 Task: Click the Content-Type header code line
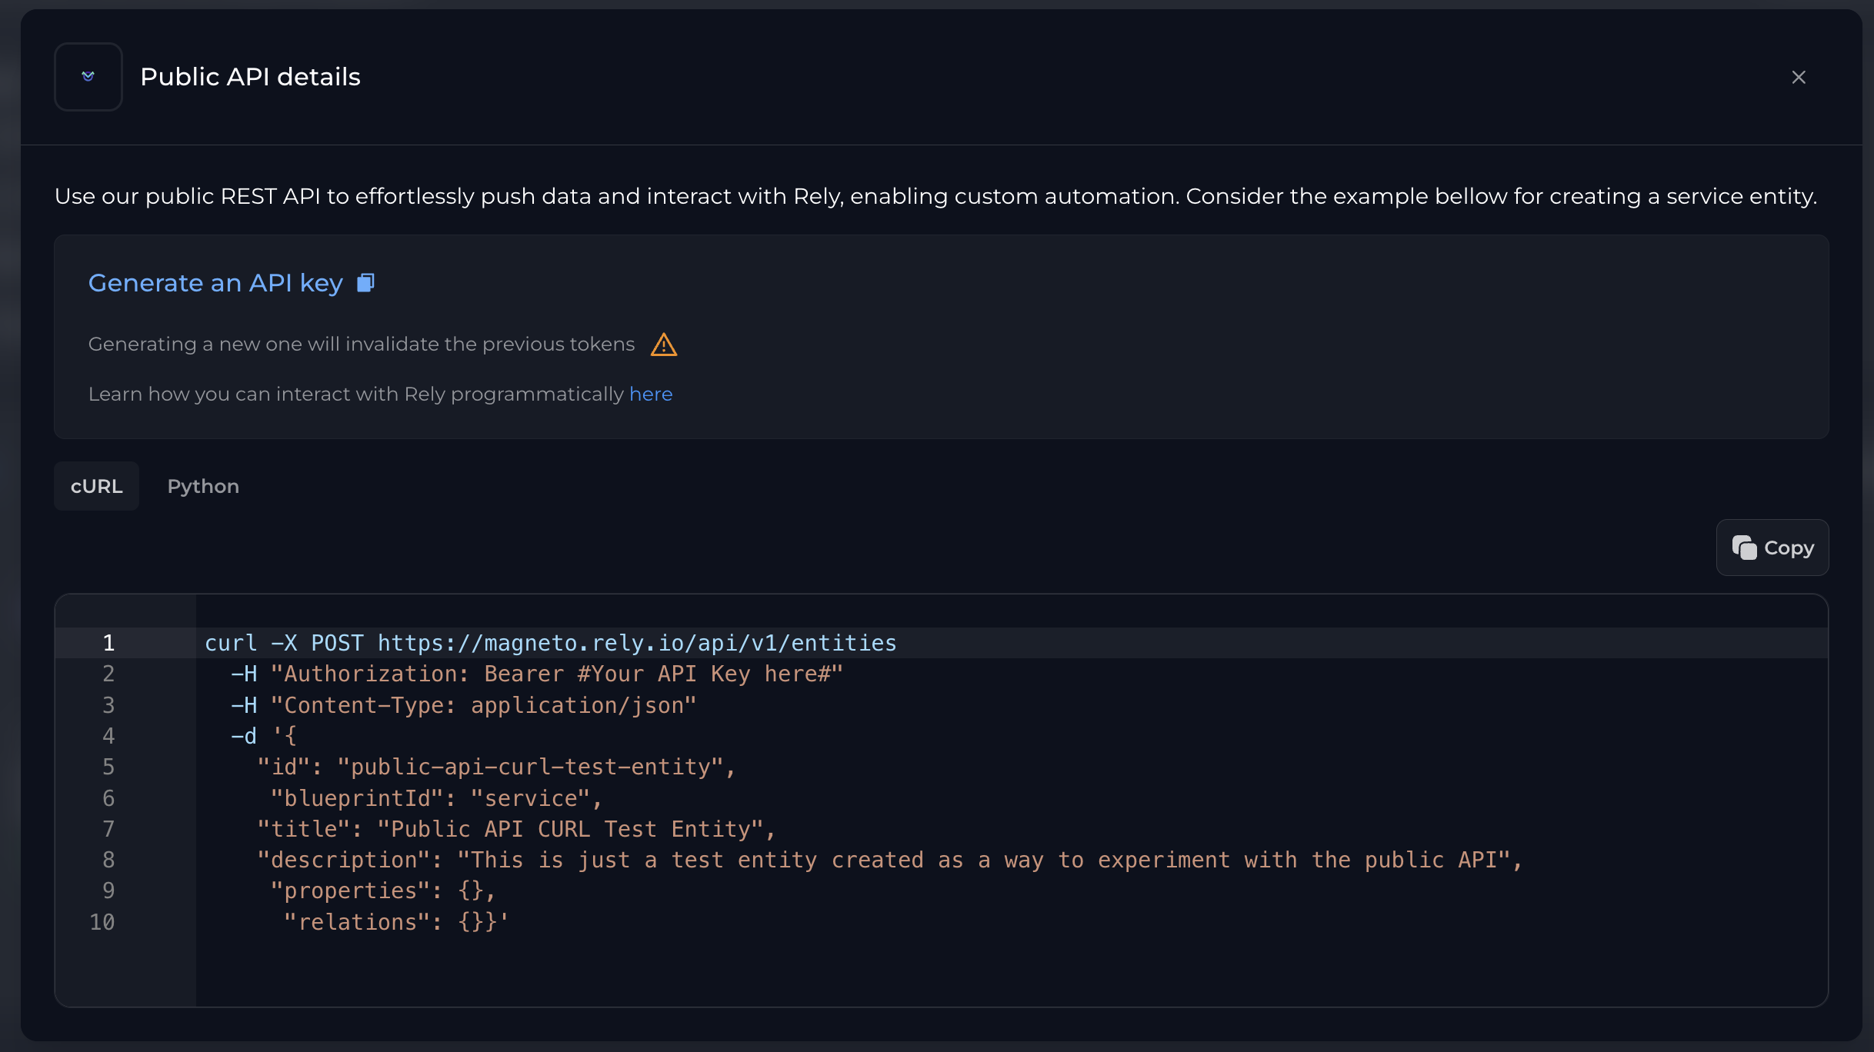point(464,705)
